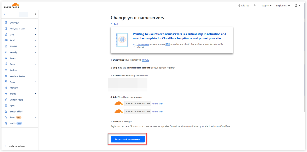
Task: Expand the Zaraz submenu arrow
Action: [36, 117]
